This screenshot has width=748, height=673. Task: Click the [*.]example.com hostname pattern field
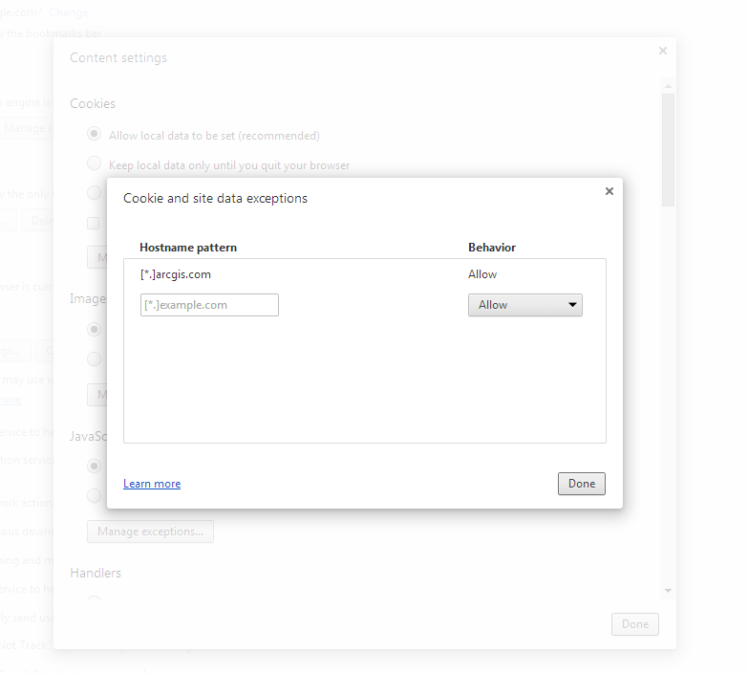pyautogui.click(x=209, y=305)
